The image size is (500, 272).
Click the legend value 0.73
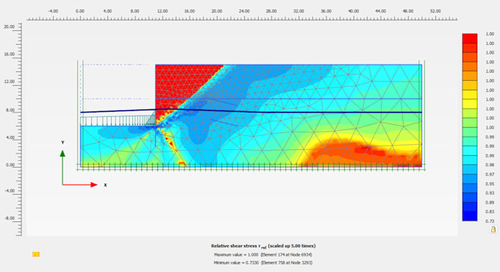(490, 221)
